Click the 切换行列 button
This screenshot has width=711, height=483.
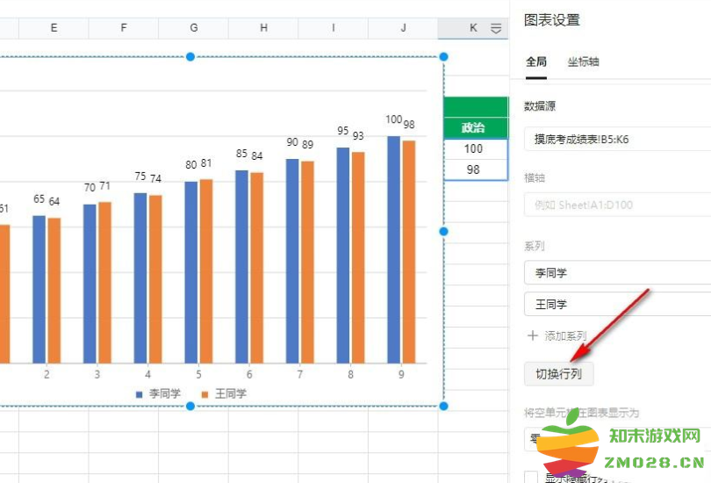[x=558, y=374]
